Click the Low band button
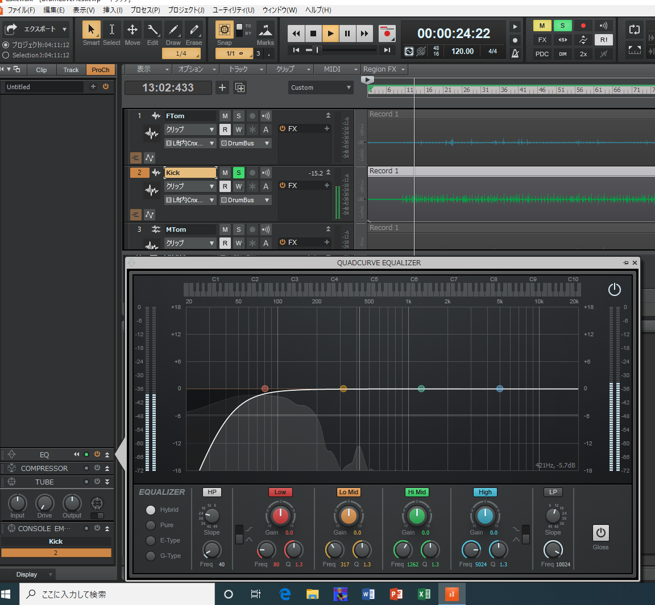The width and height of the screenshot is (655, 605). point(280,492)
